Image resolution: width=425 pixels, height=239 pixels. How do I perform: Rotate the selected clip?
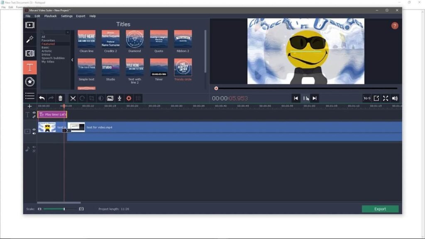point(82,98)
